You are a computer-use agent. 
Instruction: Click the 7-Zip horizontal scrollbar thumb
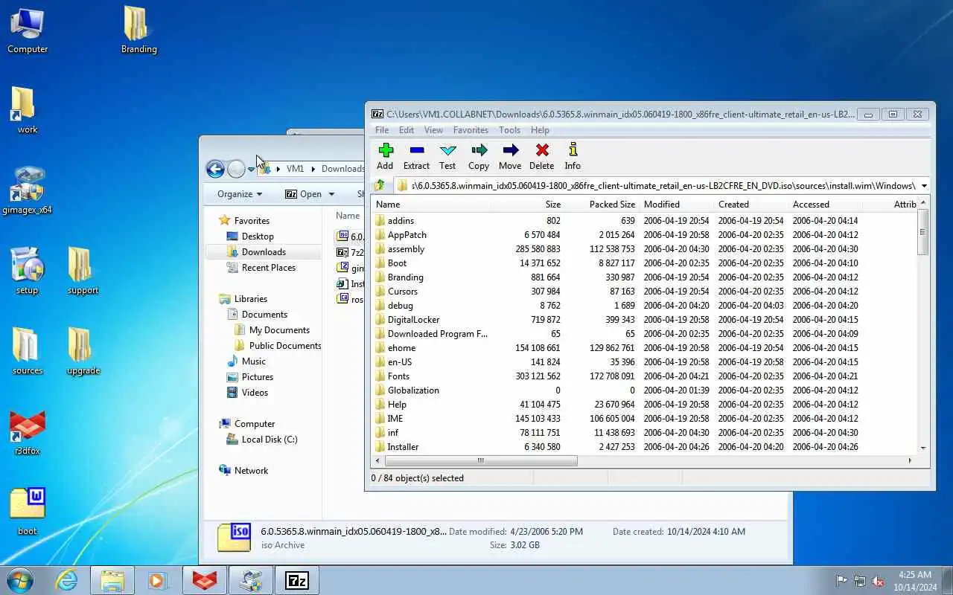(481, 460)
